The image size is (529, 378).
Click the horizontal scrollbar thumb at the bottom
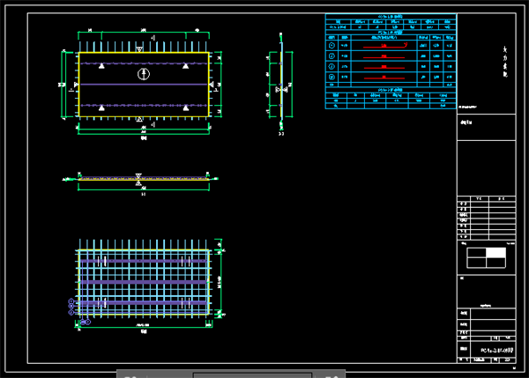252,375
